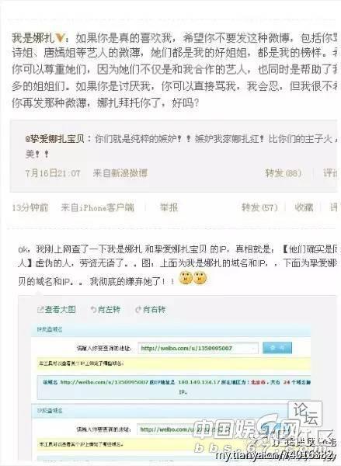This screenshot has width=341, height=466.
Task: Click 转发(88) on the quoted post
Action: [x=284, y=173]
